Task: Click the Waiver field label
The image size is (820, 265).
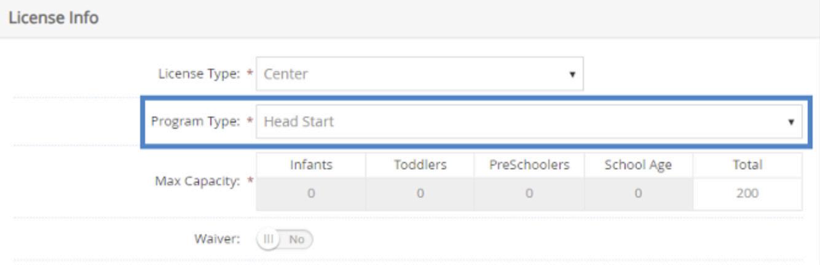Action: coord(217,239)
